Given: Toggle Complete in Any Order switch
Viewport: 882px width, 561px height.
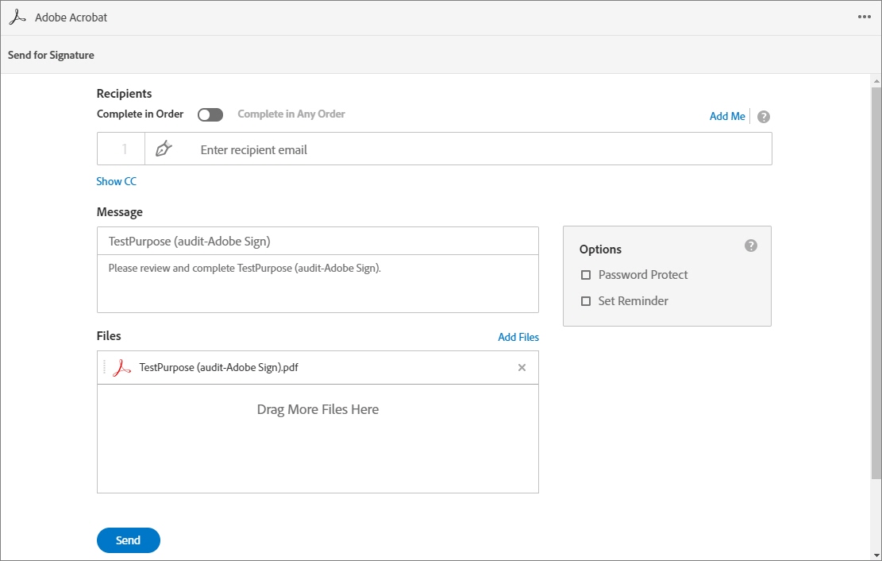Looking at the screenshot, I should coord(210,114).
